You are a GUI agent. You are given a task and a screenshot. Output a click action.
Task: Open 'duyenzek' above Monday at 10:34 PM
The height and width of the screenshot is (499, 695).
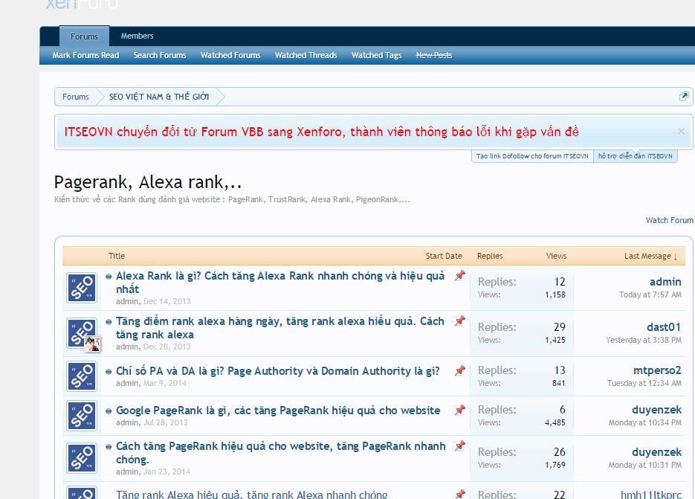pyautogui.click(x=657, y=410)
